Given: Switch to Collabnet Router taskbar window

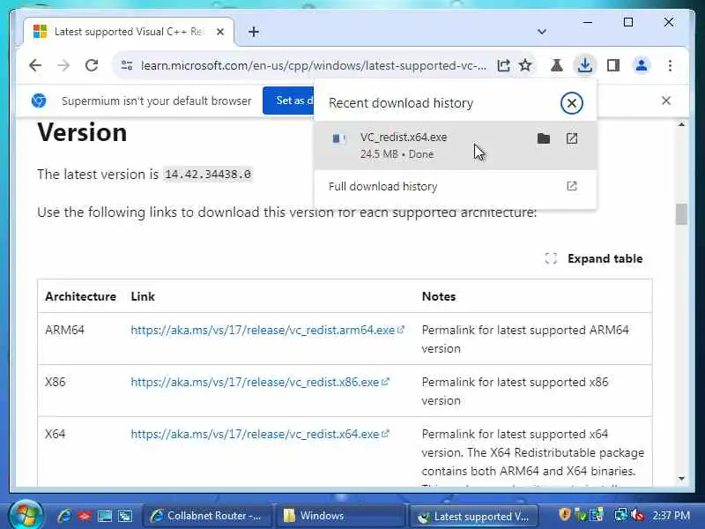Looking at the screenshot, I should pyautogui.click(x=207, y=516).
